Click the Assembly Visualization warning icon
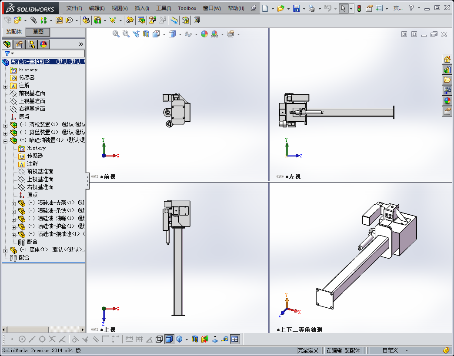454x356 pixels. [x=185, y=20]
